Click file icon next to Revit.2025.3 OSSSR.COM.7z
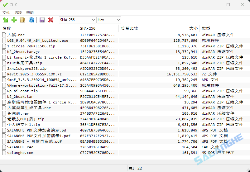 point(4,74)
